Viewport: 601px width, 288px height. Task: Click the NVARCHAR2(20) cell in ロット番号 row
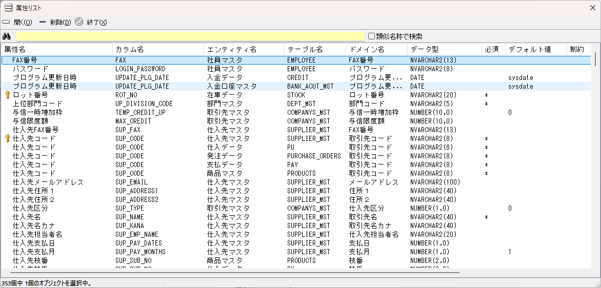pyautogui.click(x=433, y=95)
